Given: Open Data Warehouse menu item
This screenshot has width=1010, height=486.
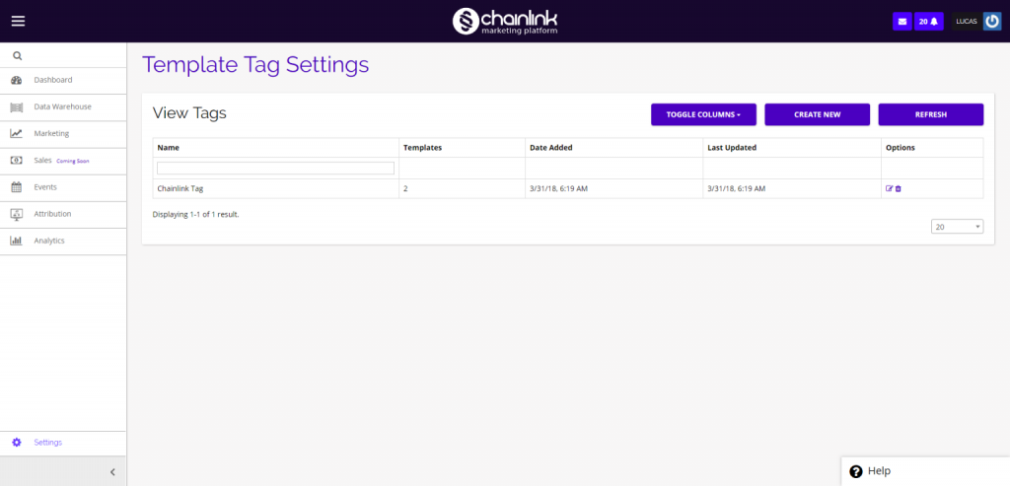Looking at the screenshot, I should tap(63, 106).
